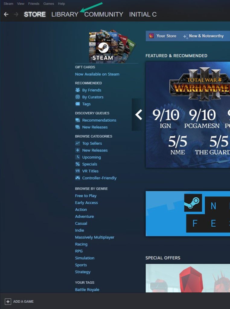This screenshot has width=230, height=309.
Task: Open the Friends menu
Action: click(34, 4)
